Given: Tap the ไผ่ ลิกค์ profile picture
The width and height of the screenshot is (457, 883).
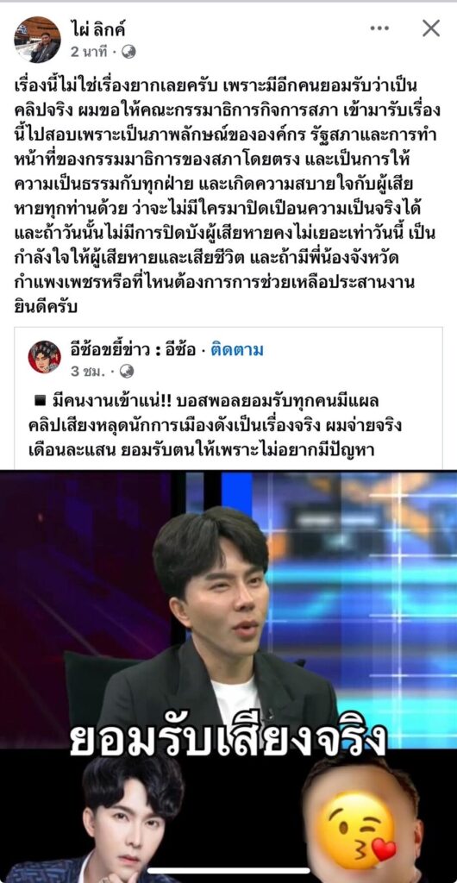Looking at the screenshot, I should 37,40.
